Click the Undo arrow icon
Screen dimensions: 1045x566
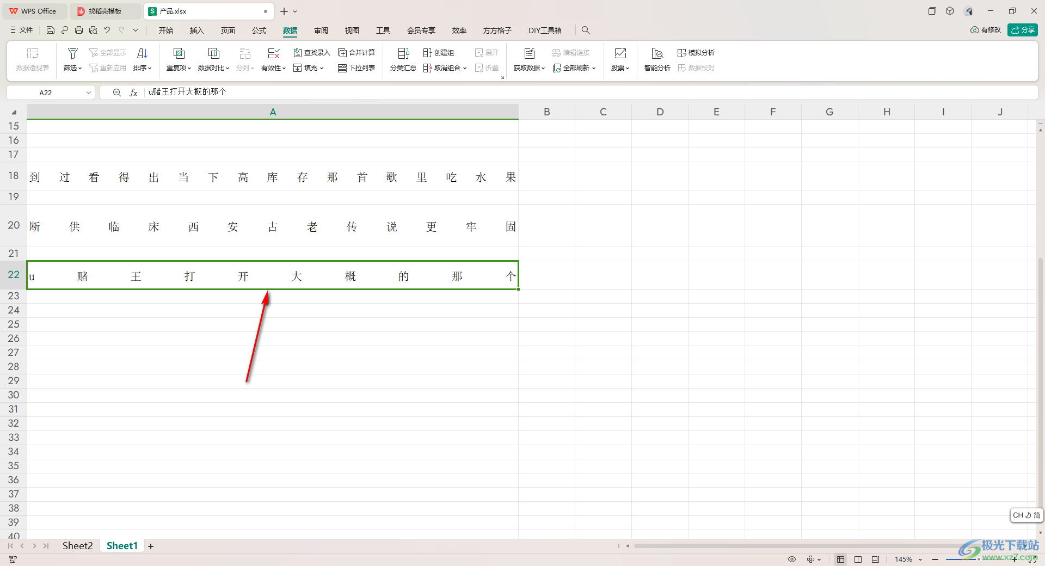click(x=107, y=30)
